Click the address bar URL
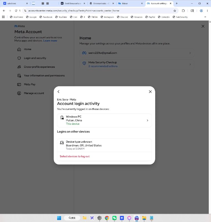 pyautogui.click(x=74, y=11)
